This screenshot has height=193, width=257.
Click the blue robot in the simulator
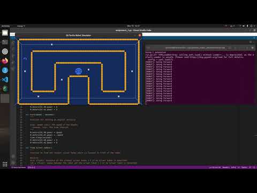point(79,71)
